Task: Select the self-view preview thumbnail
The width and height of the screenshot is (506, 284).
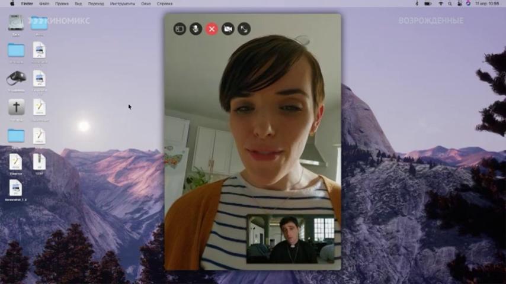Action: [290, 239]
